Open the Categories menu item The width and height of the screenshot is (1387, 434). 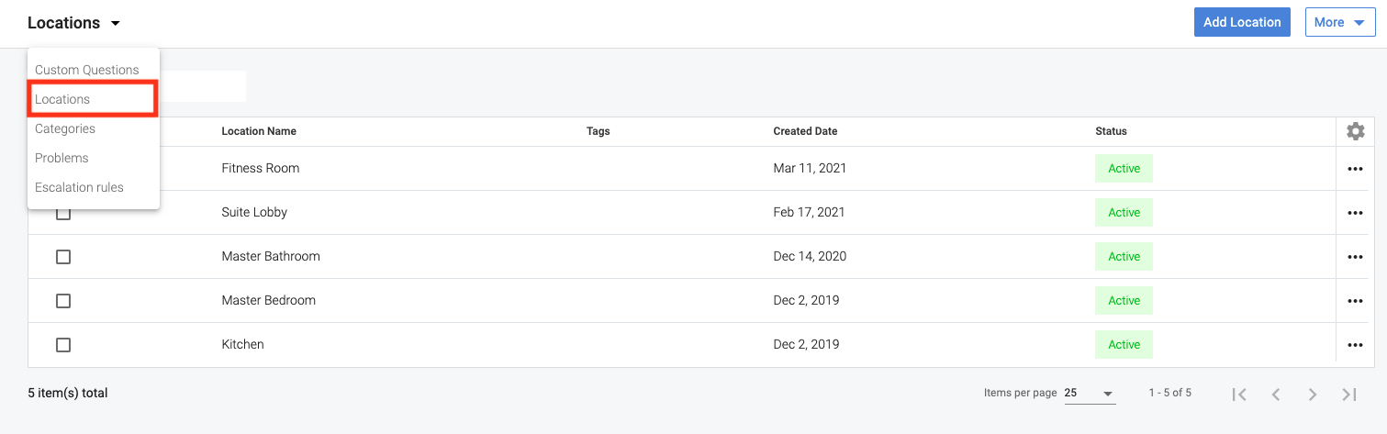coord(65,128)
